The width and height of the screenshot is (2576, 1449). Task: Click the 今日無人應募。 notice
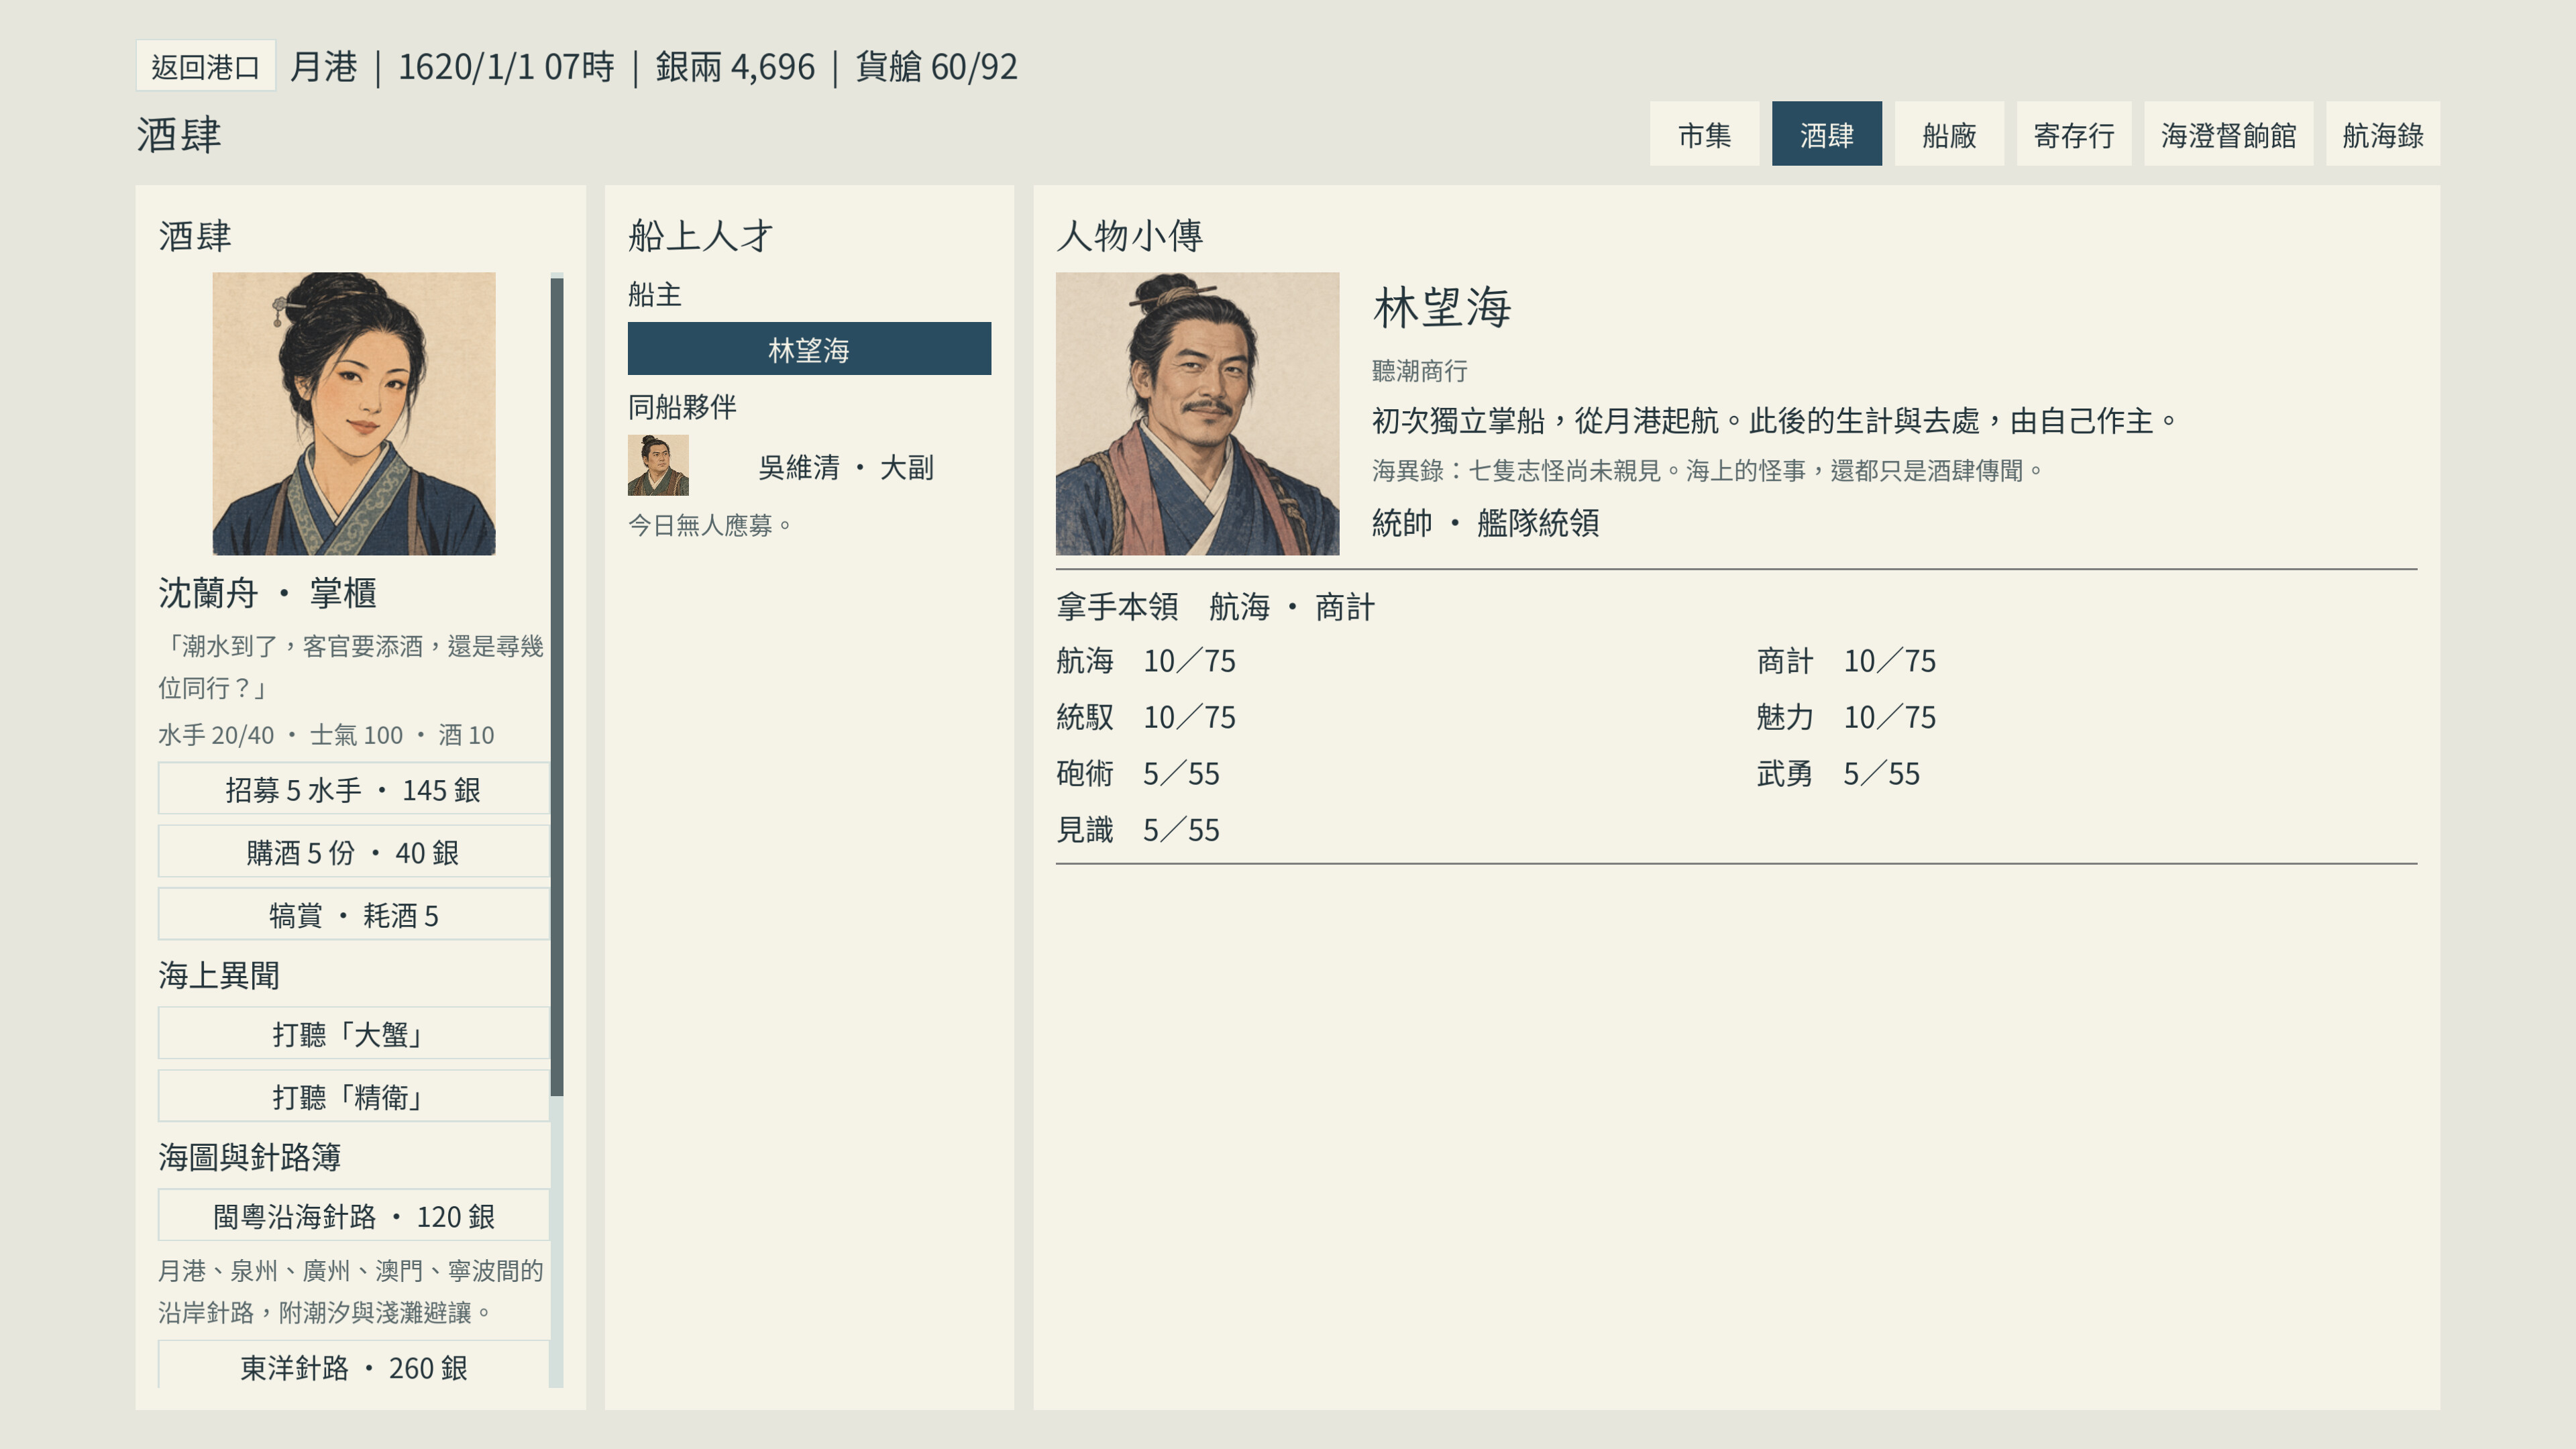[710, 525]
